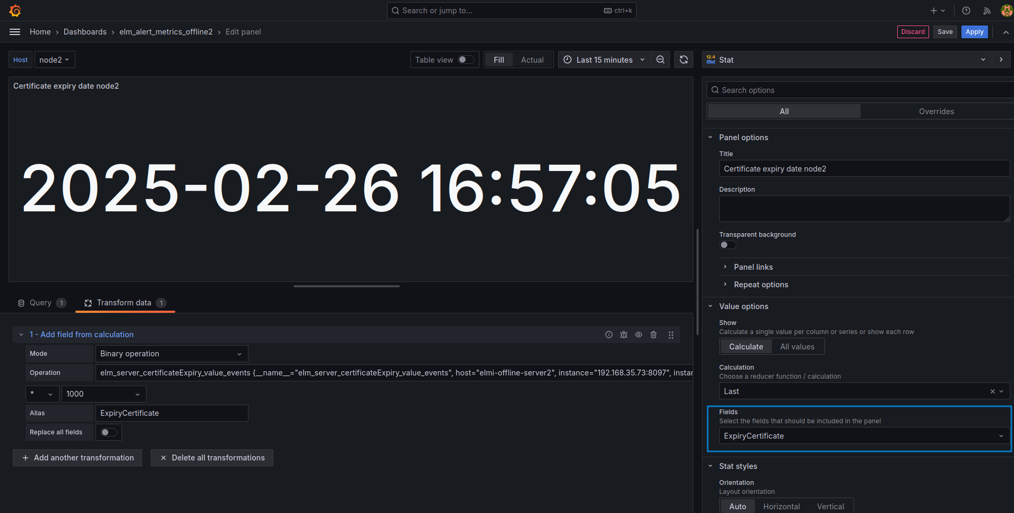Click the plus new-item icon

coord(934,11)
